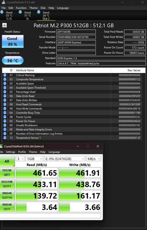Click the CrystalDiskInfo title bar app icon

click(x=3, y=2)
